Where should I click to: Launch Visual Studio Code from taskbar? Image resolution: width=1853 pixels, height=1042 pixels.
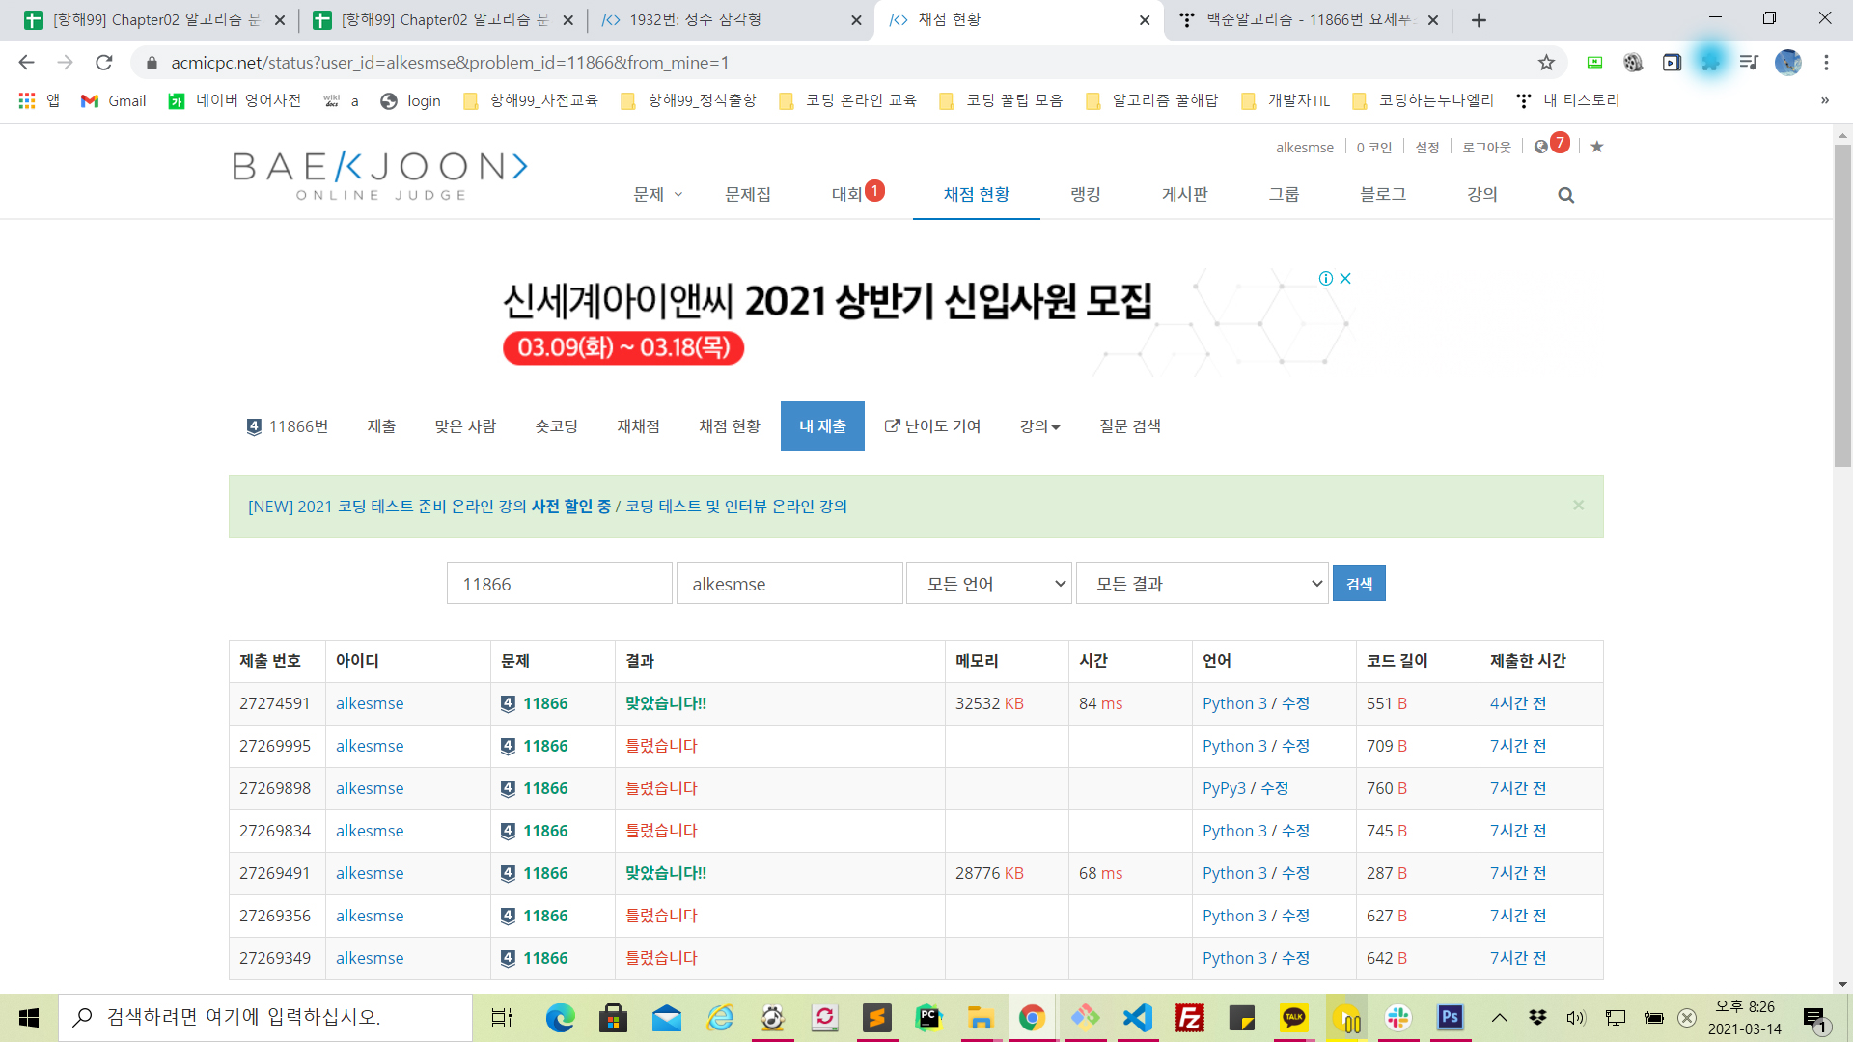click(x=1138, y=1018)
